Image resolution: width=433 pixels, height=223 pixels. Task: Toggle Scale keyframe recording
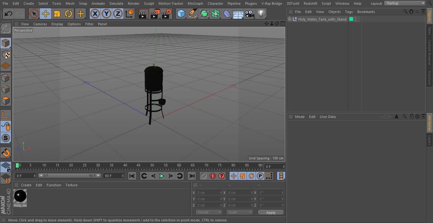coord(242,176)
